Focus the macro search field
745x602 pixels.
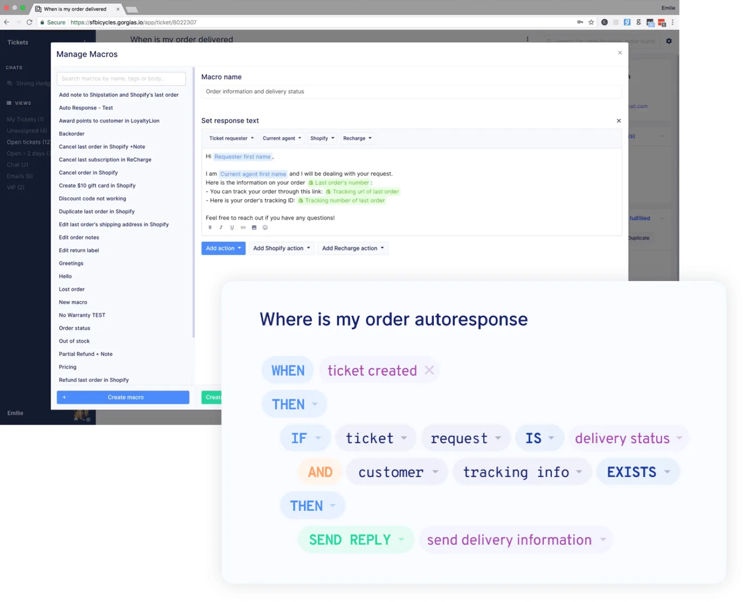click(121, 79)
